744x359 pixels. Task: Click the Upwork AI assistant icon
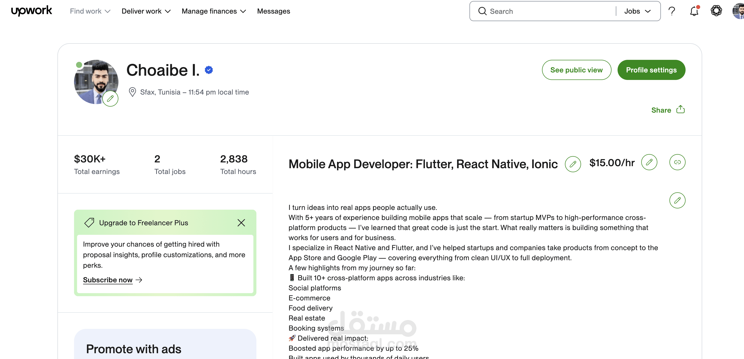(716, 11)
